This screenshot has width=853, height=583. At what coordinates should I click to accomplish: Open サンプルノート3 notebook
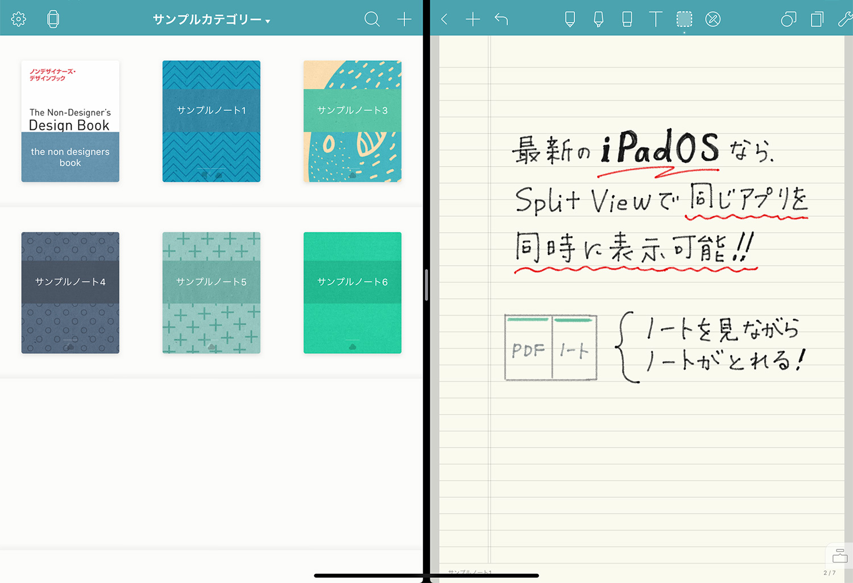353,121
